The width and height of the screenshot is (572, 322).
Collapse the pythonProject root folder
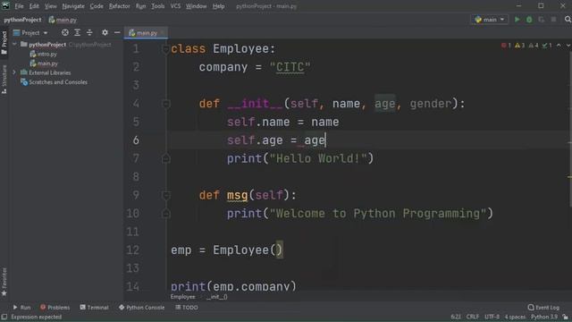14,44
